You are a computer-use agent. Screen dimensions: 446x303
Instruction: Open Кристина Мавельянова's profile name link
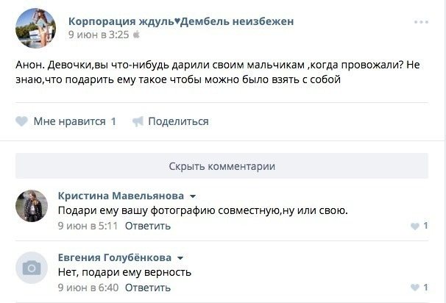(121, 196)
